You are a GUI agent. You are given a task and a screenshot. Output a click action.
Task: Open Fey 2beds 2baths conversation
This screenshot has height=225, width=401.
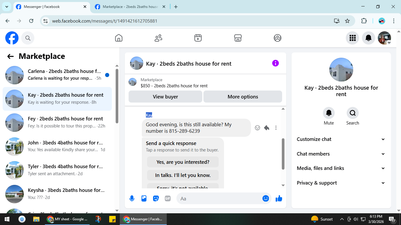(57, 122)
